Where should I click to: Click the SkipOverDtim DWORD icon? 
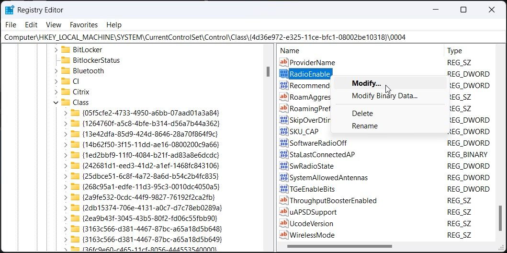point(283,120)
